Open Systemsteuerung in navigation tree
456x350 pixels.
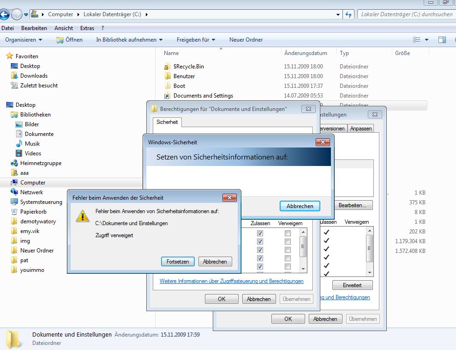tap(41, 202)
